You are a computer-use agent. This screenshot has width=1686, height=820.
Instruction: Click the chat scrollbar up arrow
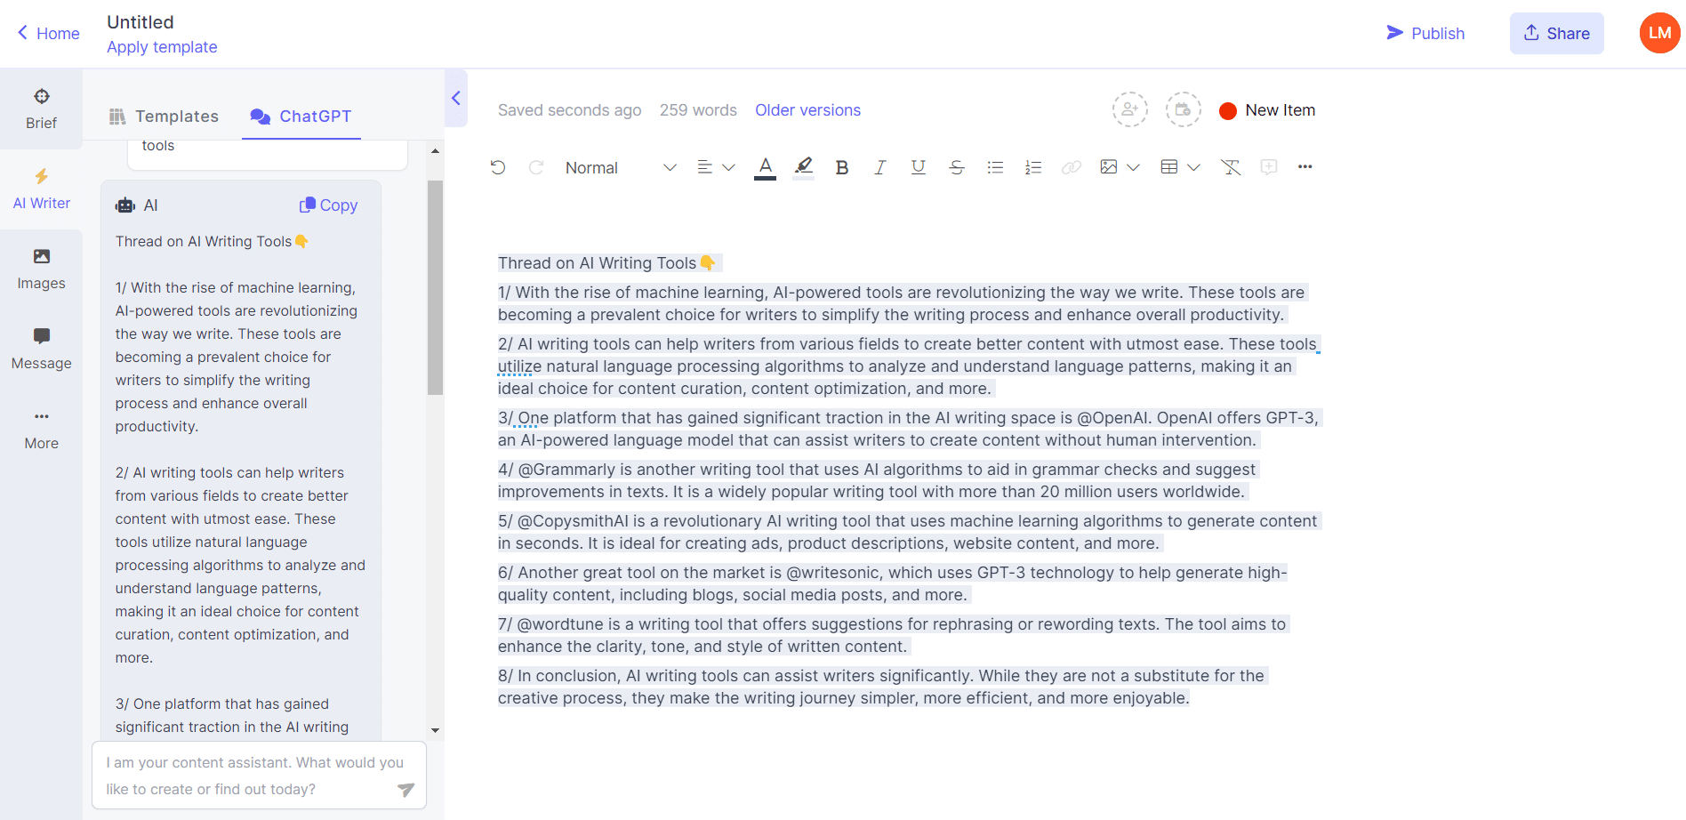click(435, 151)
